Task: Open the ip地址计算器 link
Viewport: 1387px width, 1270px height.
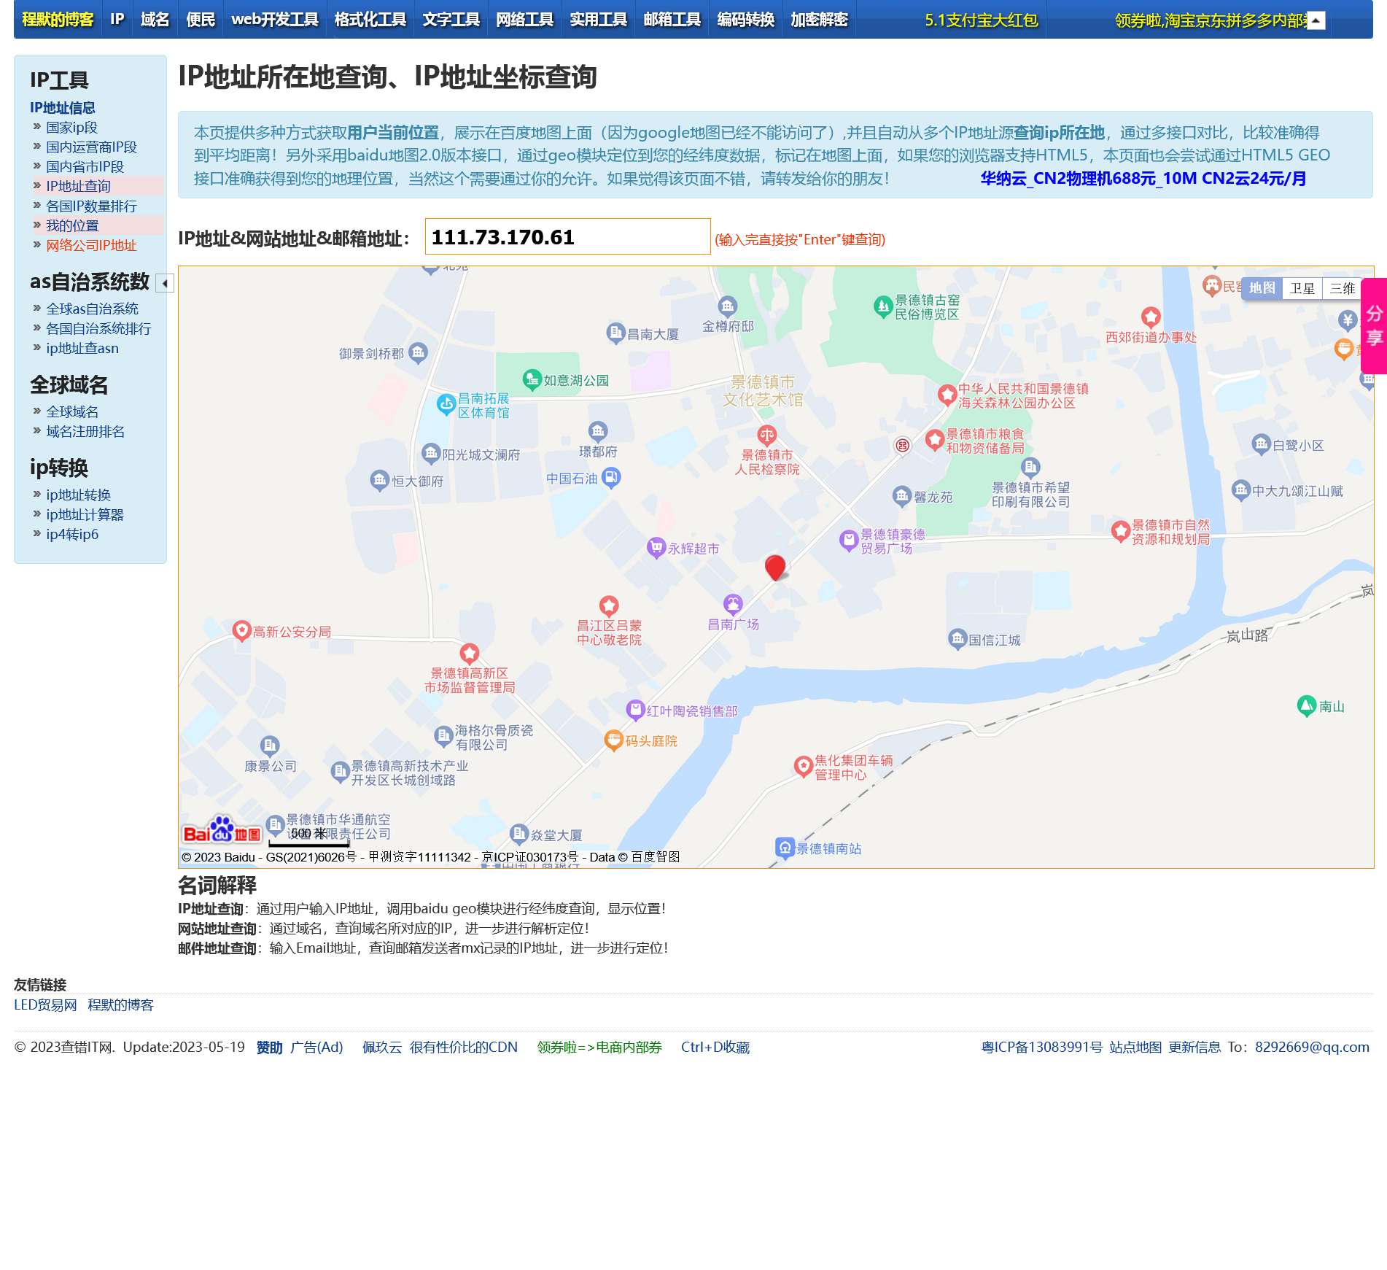Action: click(x=85, y=514)
